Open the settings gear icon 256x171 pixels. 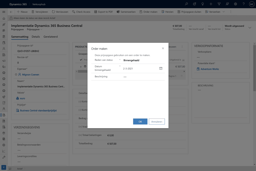tap(235, 4)
